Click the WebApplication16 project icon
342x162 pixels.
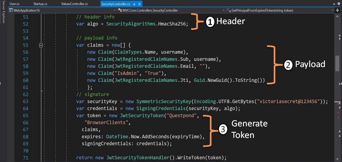pyautogui.click(x=11, y=10)
